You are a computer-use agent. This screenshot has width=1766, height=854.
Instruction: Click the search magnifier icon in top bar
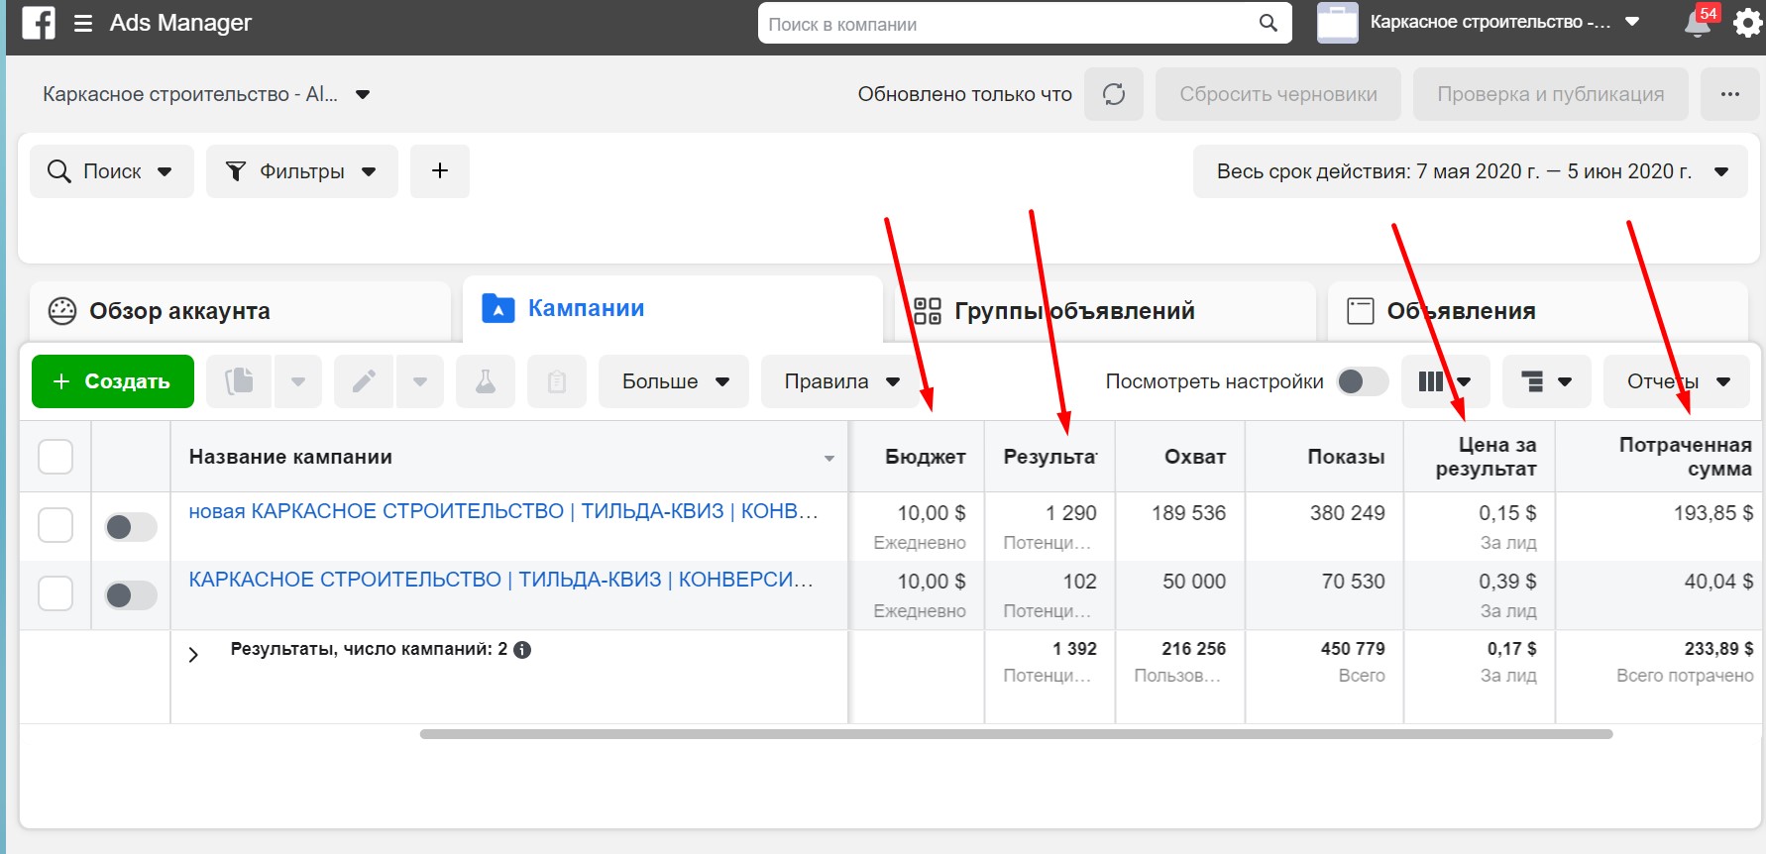[1269, 23]
